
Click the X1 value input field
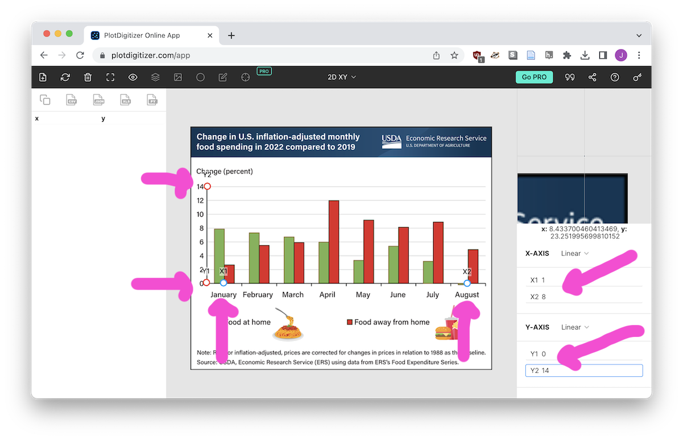click(x=585, y=280)
